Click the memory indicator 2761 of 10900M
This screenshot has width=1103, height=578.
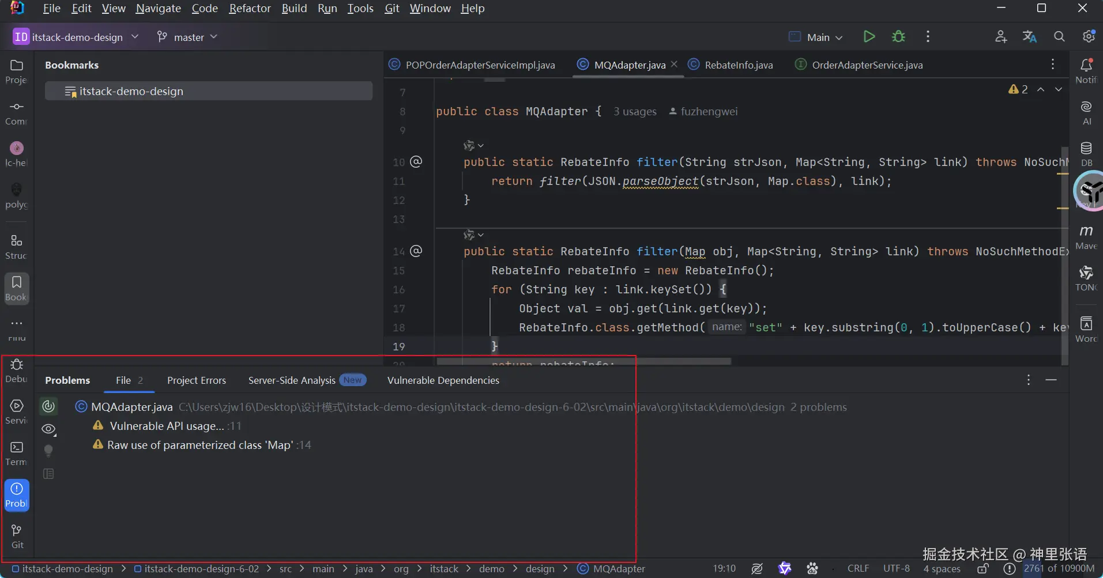[1059, 569]
